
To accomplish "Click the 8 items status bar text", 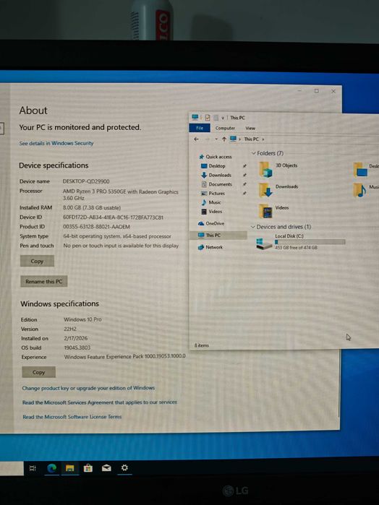I will (202, 345).
